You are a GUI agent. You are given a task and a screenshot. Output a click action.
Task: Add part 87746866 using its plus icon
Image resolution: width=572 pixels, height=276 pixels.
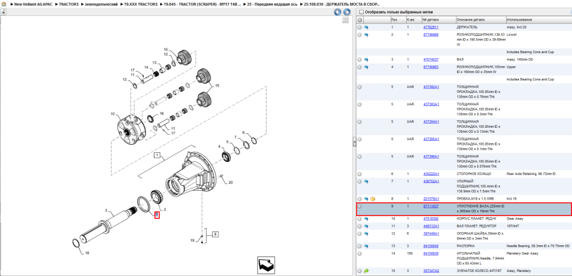(360, 35)
